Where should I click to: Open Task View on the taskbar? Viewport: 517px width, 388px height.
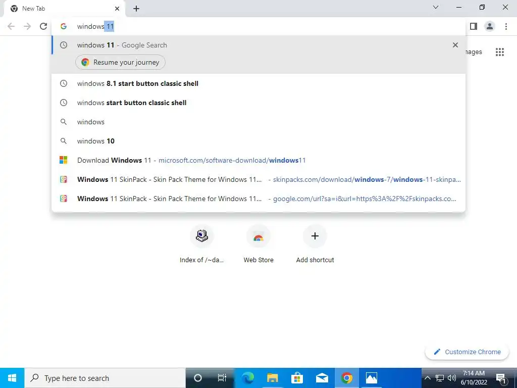(222, 378)
